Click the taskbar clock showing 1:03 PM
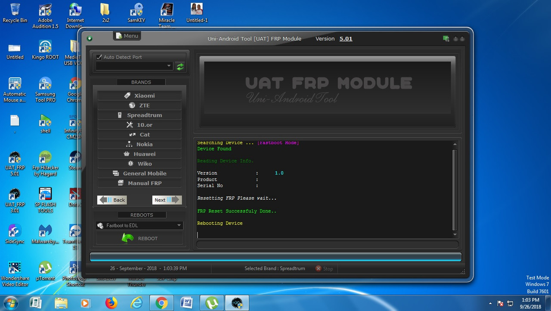The width and height of the screenshot is (551, 311). (530, 303)
